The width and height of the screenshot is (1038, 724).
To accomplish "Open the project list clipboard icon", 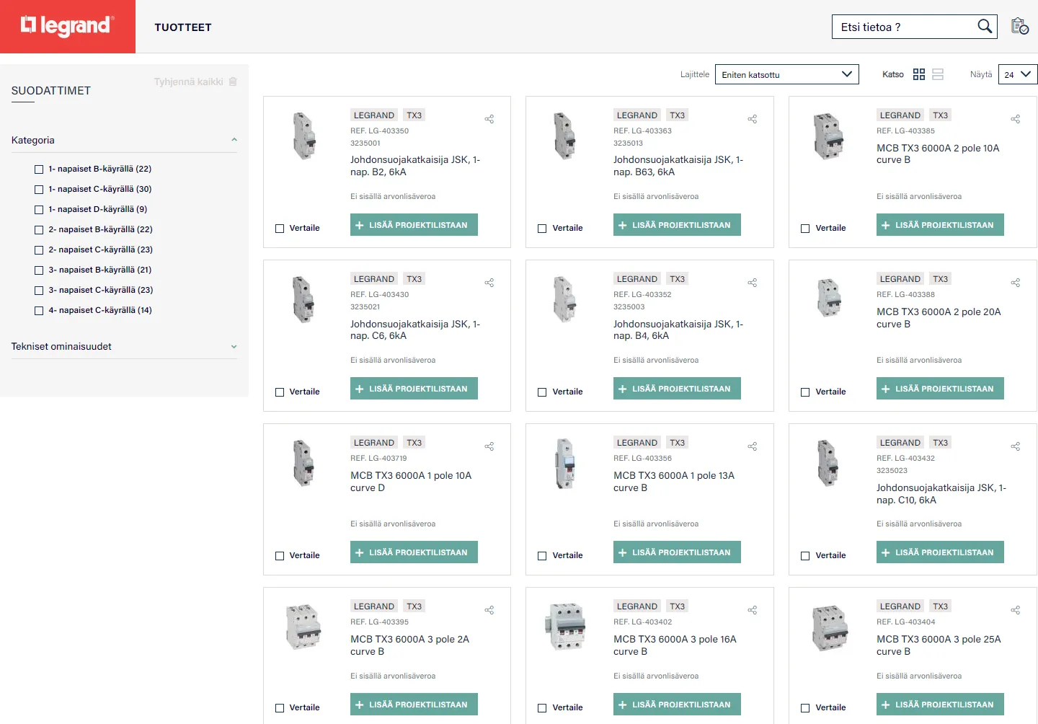I will click(x=1019, y=27).
